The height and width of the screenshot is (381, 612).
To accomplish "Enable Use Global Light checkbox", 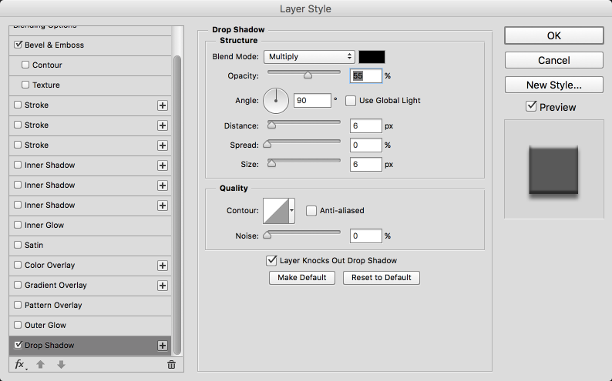I will tap(351, 101).
